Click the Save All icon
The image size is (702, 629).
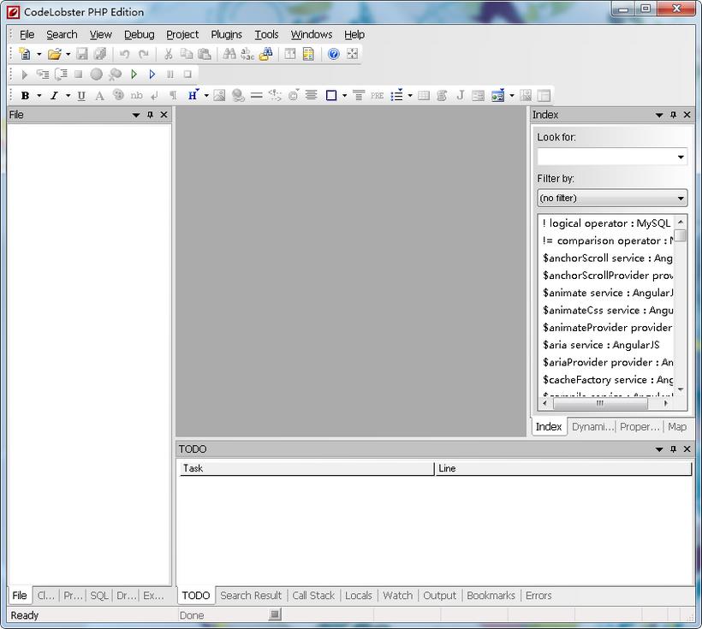click(100, 54)
